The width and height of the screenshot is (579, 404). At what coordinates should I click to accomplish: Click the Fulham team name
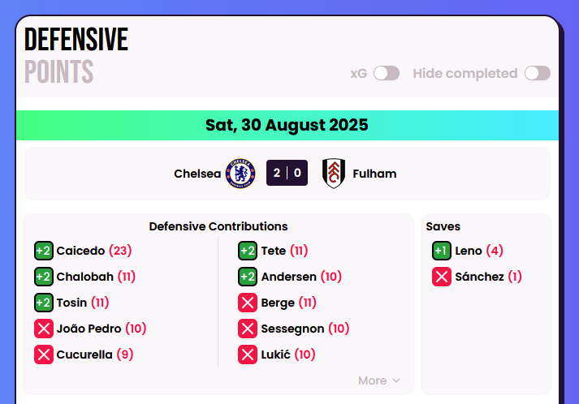click(374, 174)
